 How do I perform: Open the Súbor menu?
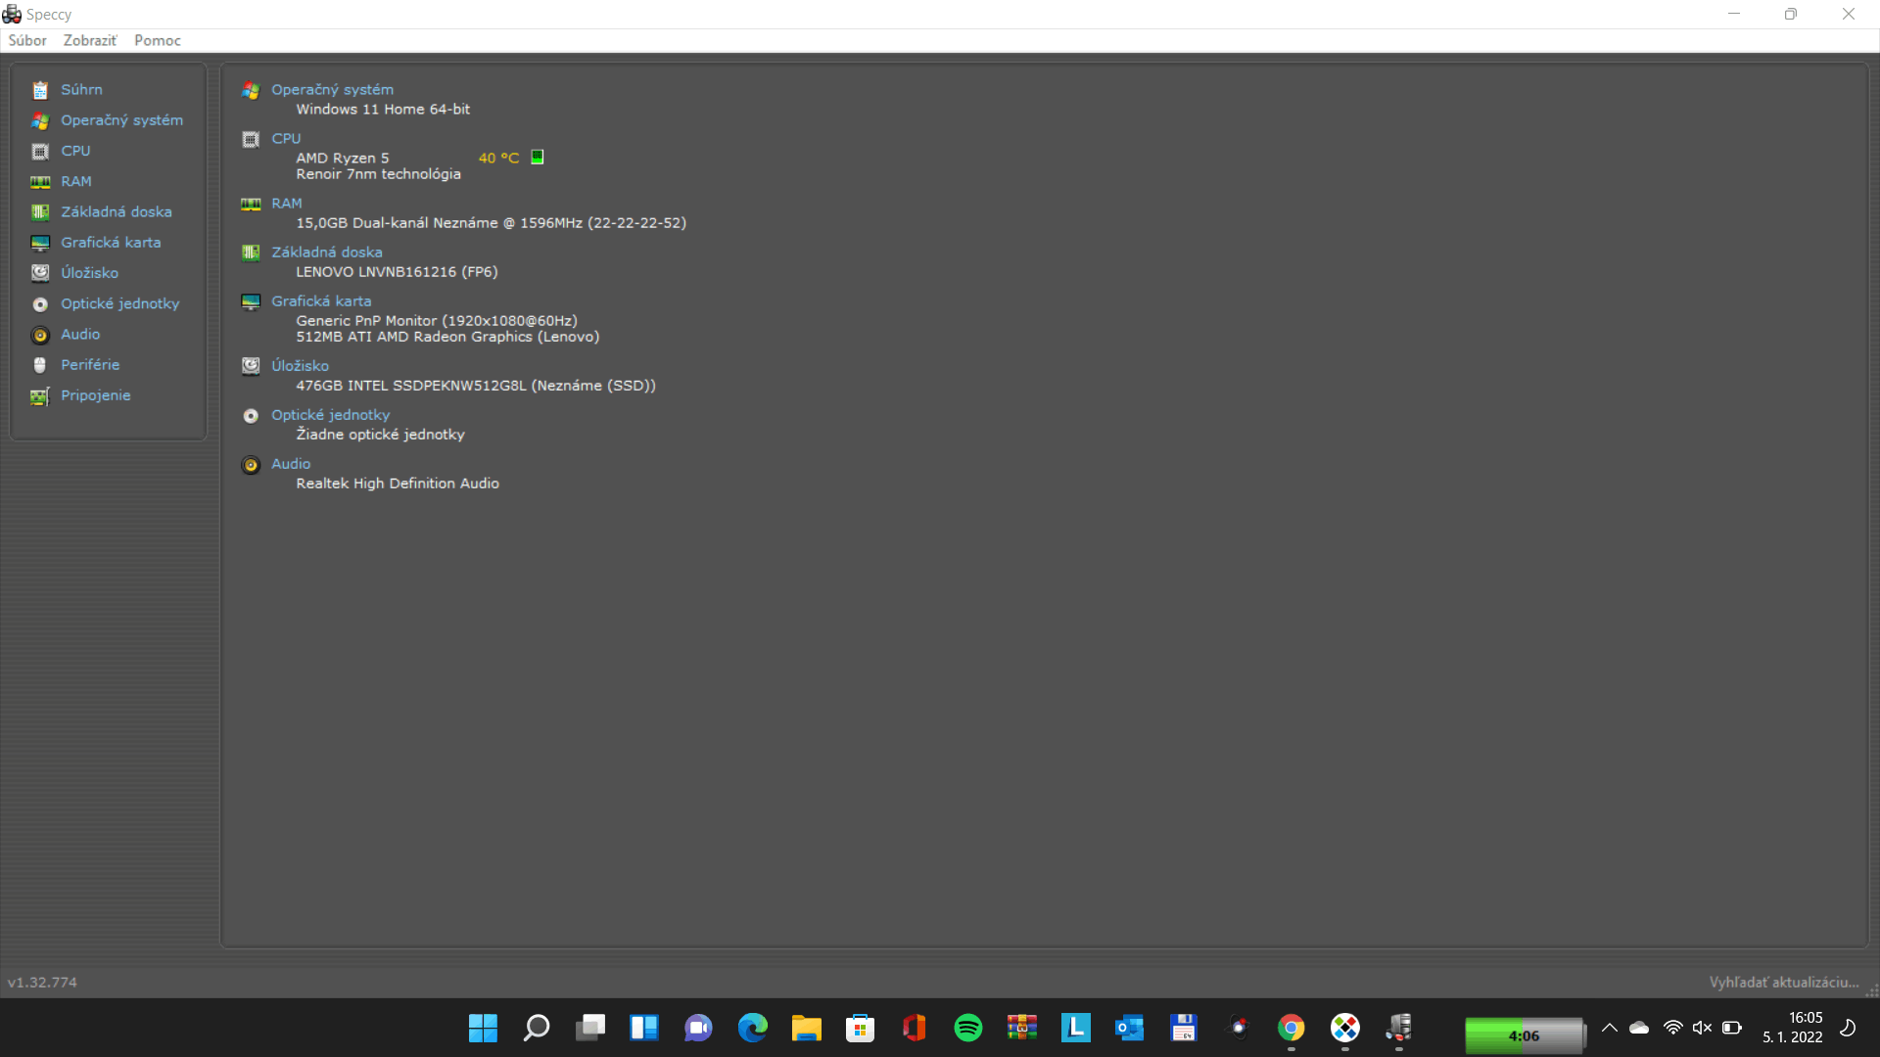[27, 40]
